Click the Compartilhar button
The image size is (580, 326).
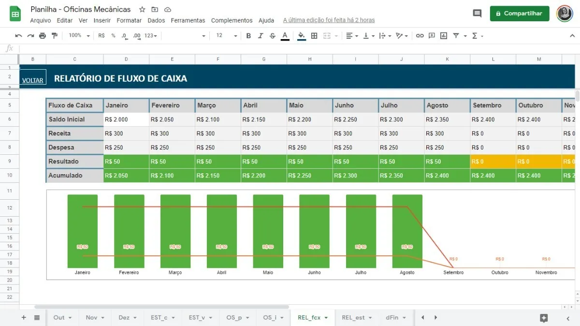click(x=520, y=14)
